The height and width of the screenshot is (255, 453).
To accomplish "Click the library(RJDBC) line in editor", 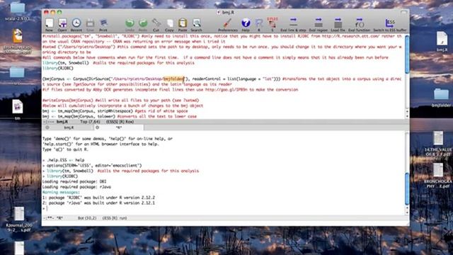I will point(58,68).
